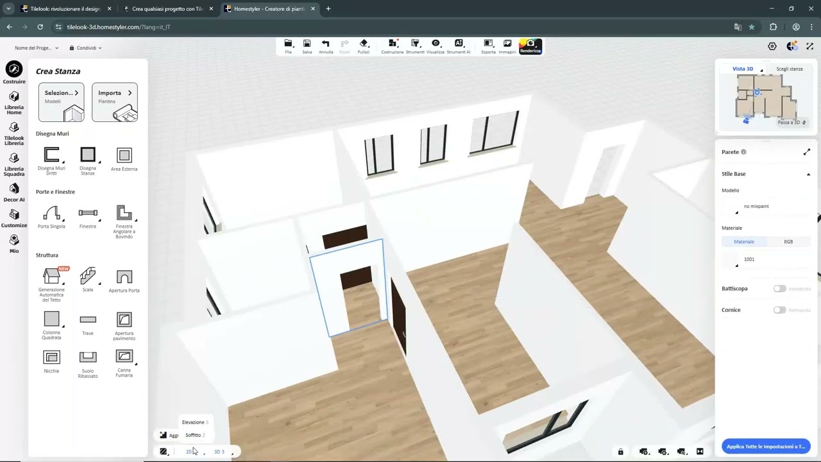Open Importa Piantina card
This screenshot has height=462, width=821.
(115, 102)
